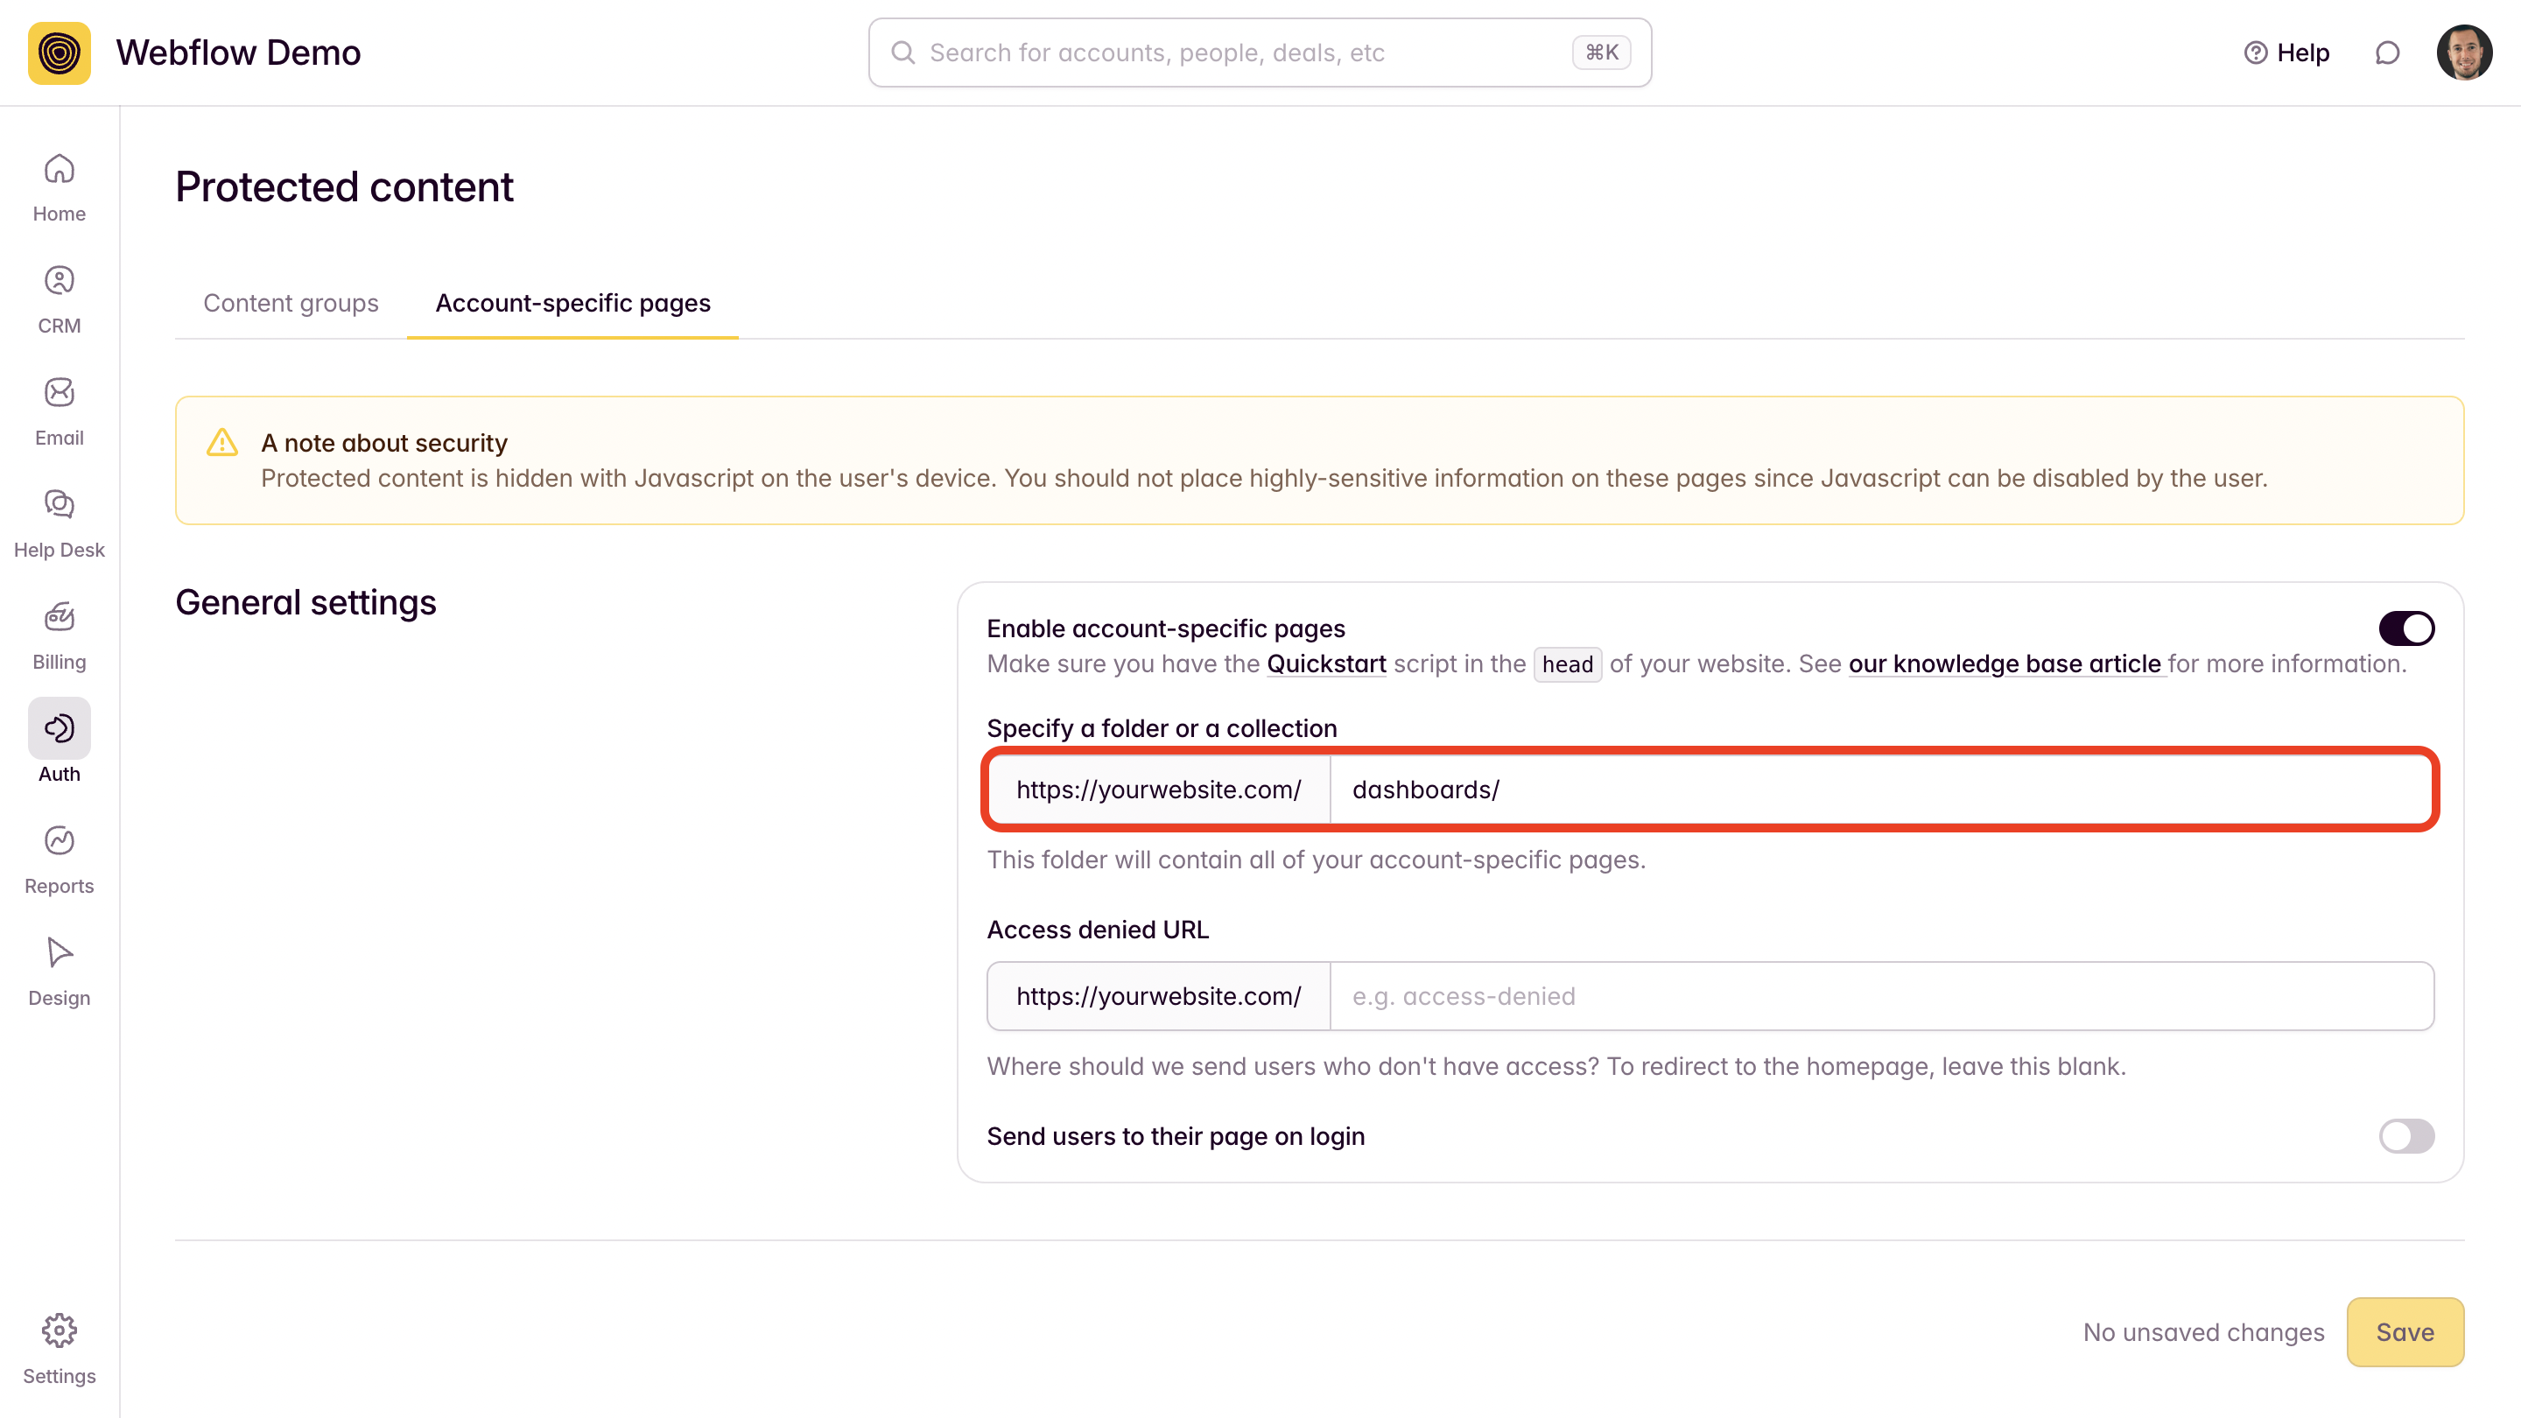Enable Send users to their page toggle
Image resolution: width=2521 pixels, height=1418 pixels.
pyautogui.click(x=2405, y=1136)
